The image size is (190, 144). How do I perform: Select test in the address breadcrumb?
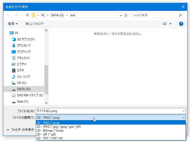(73, 15)
